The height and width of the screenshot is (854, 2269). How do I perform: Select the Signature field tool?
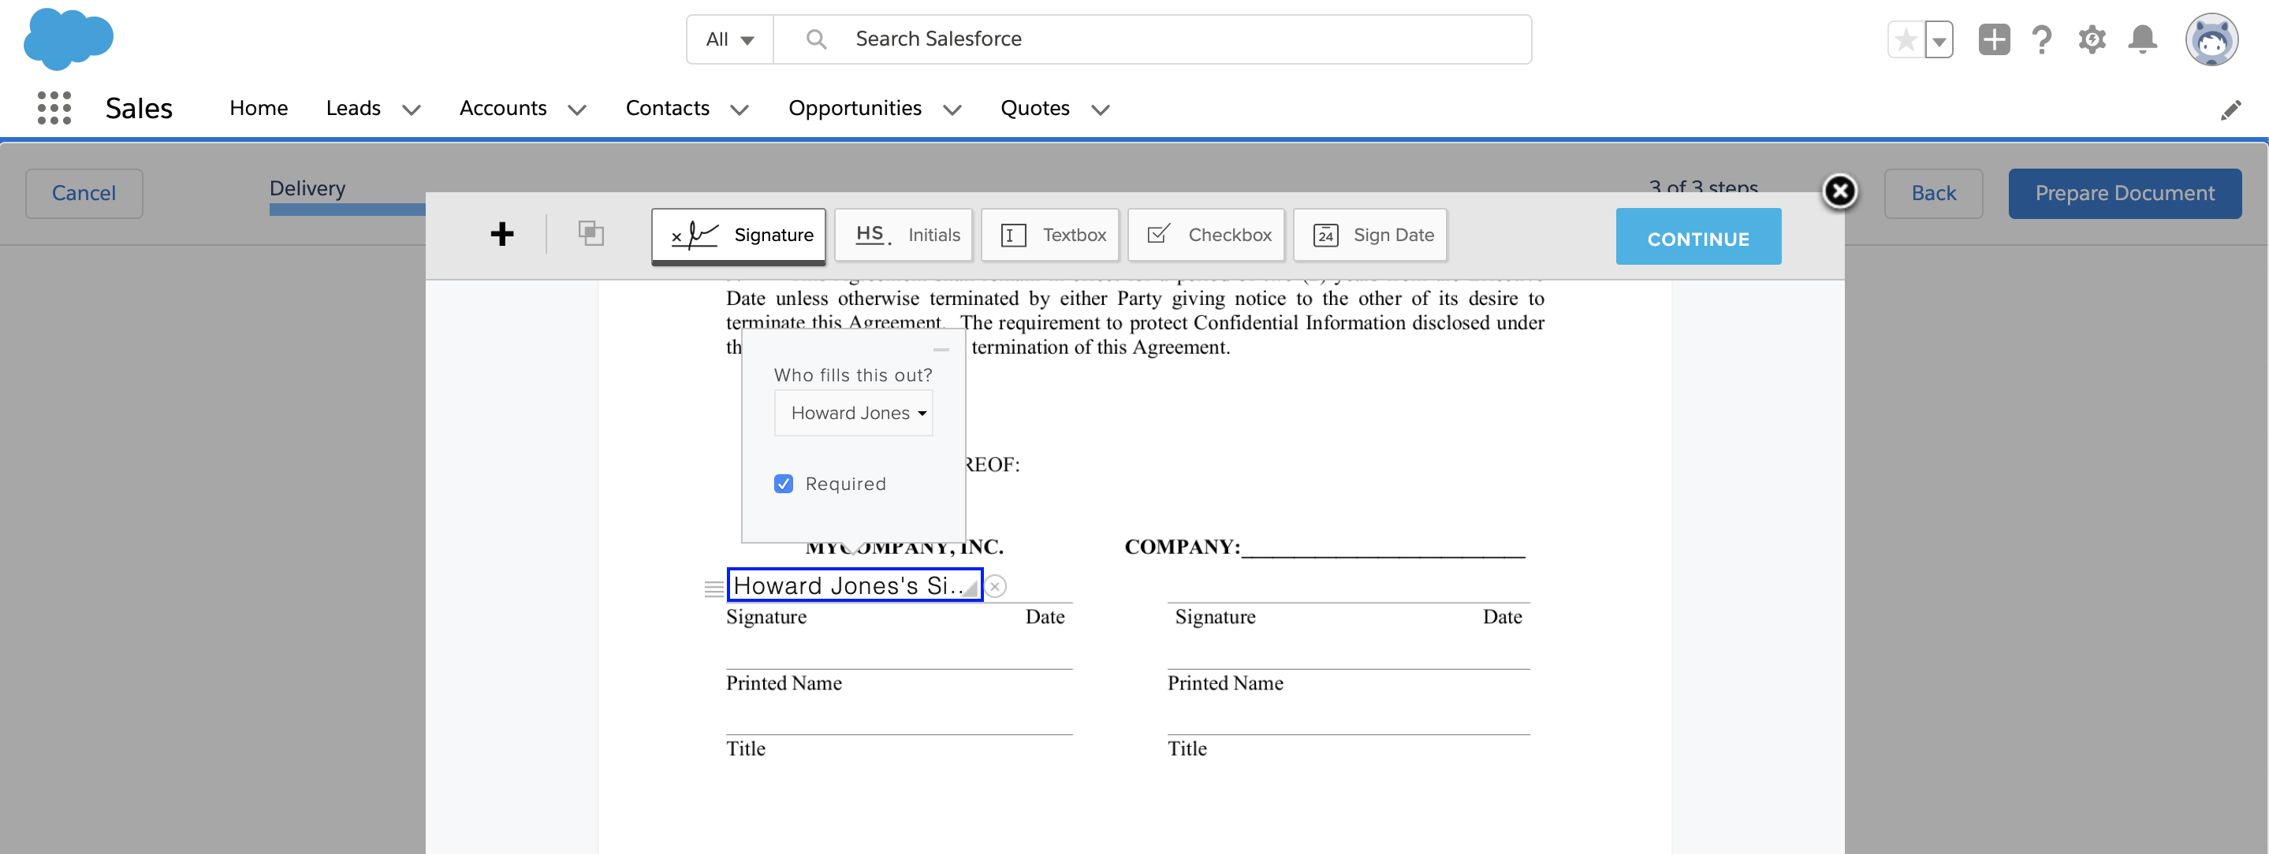[x=738, y=235]
